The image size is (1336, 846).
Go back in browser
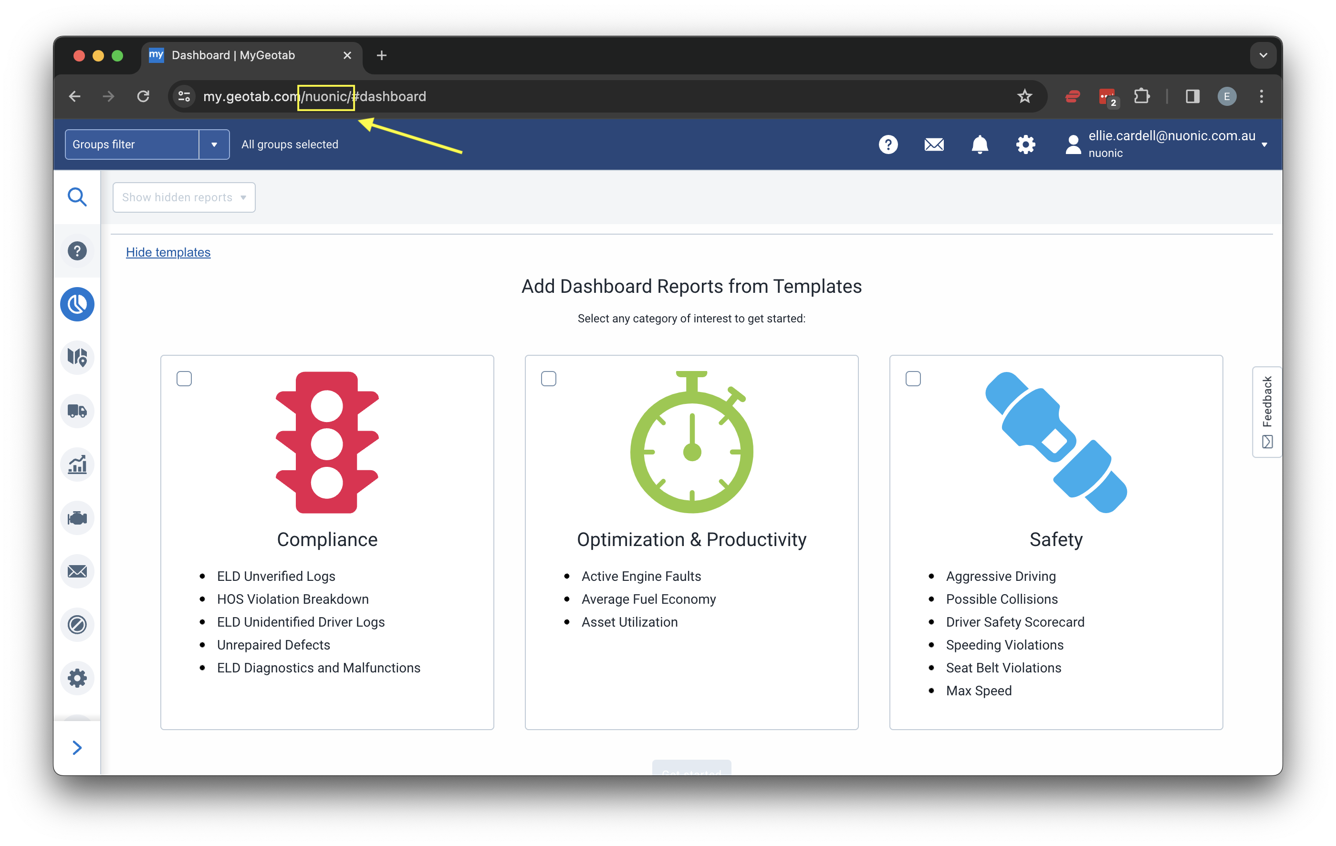coord(75,96)
